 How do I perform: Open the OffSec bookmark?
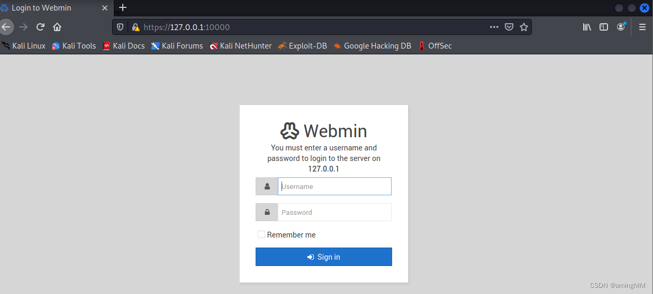[435, 46]
